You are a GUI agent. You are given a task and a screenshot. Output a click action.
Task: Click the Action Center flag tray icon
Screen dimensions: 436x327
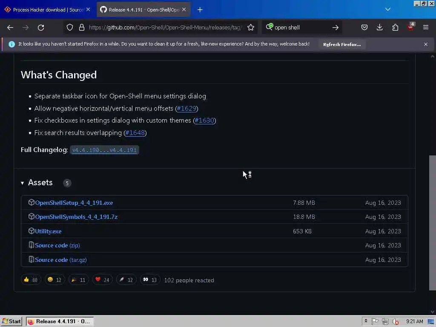[375, 321]
